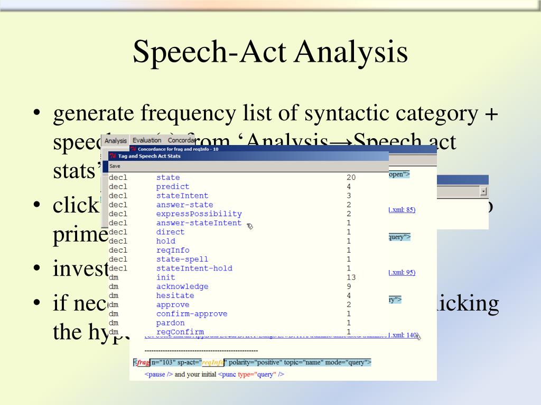Click the 'expressPossibility' link

pyautogui.click(x=199, y=214)
